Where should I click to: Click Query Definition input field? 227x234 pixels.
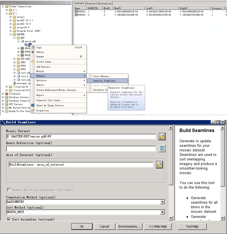pyautogui.click(x=81, y=148)
